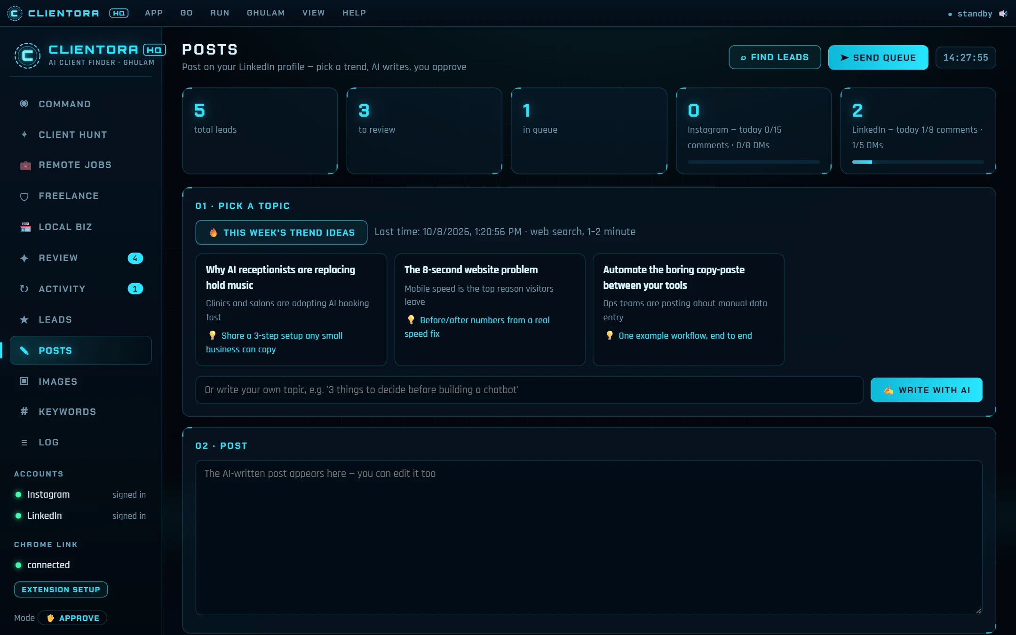
Task: Open the Run menu
Action: [220, 13]
